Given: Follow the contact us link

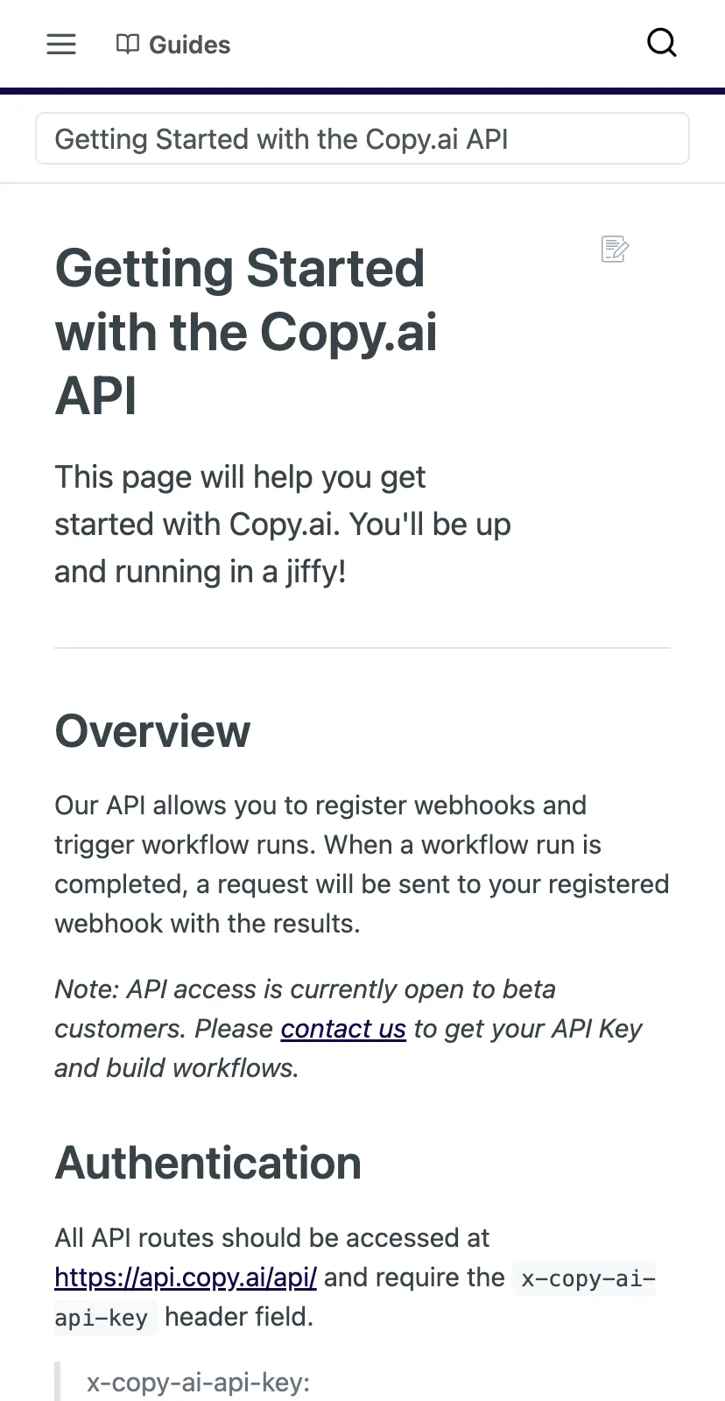Looking at the screenshot, I should pos(343,1028).
